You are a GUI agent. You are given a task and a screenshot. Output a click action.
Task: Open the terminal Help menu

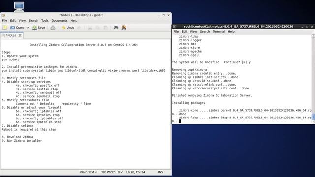pyautogui.click(x=231, y=31)
